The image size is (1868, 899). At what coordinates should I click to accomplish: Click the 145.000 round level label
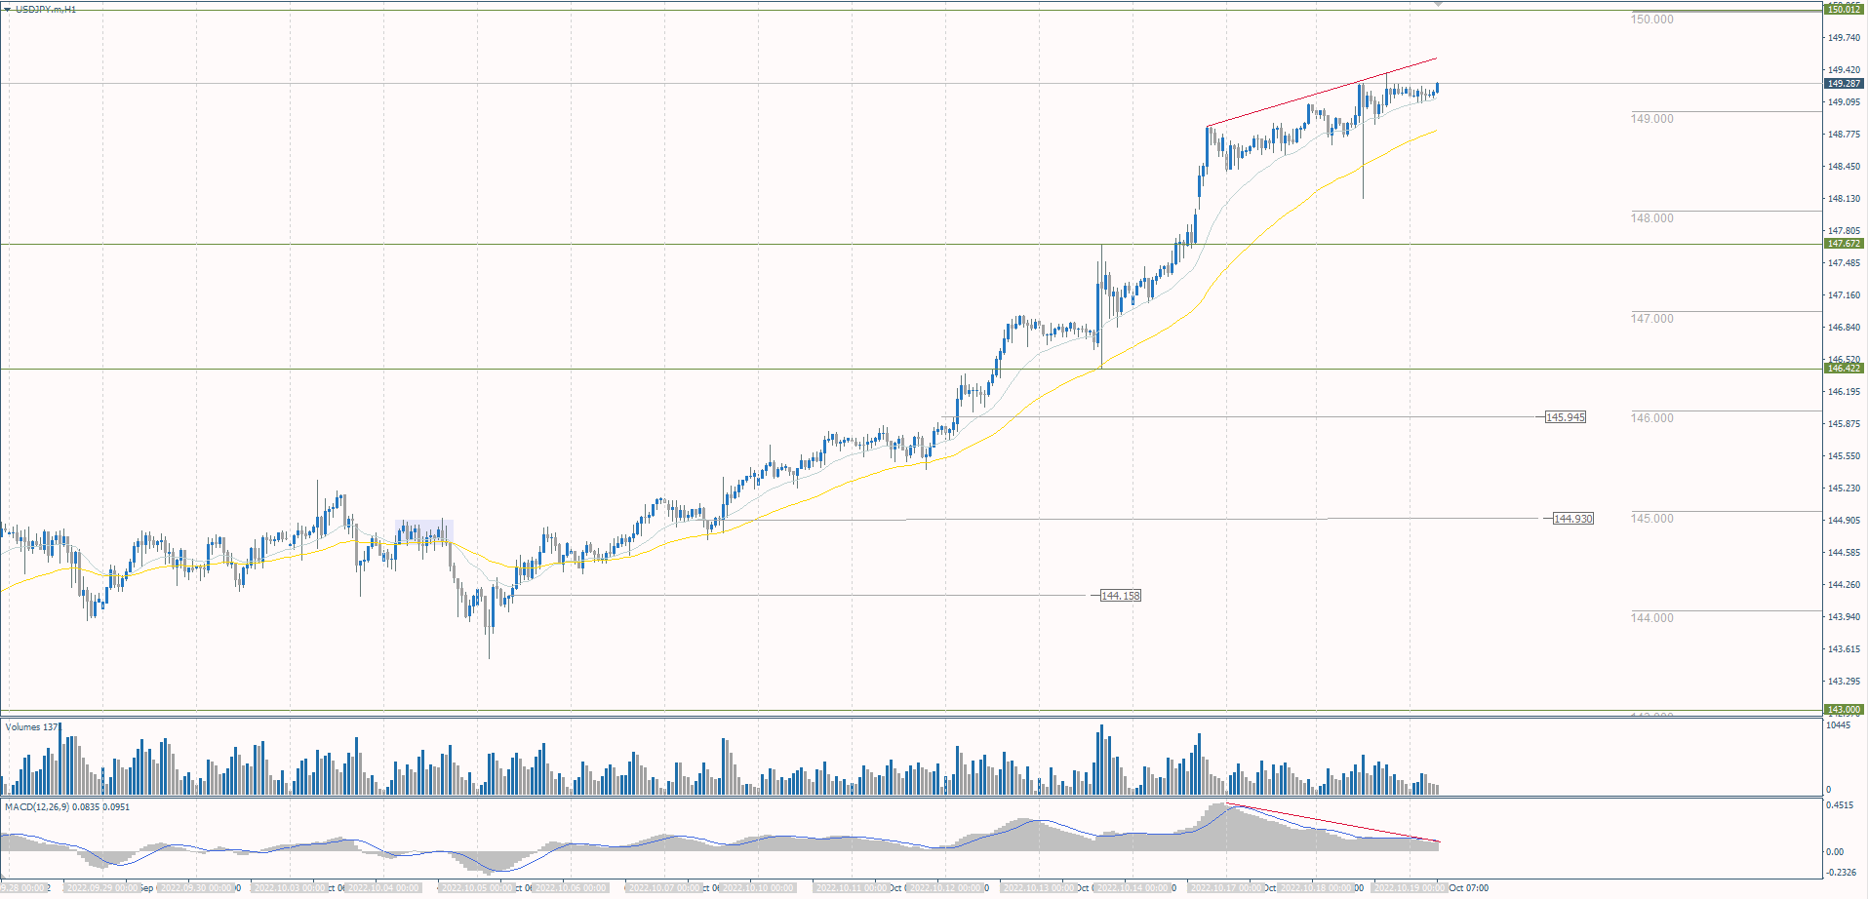(x=1652, y=519)
